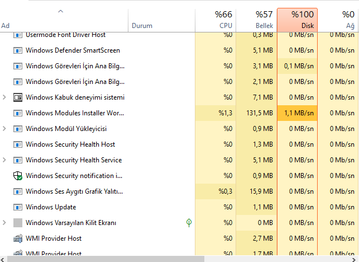
Task: Click the Windows Ses Aygıtı Grafik Yalıtımı icon
Action: [x=17, y=191]
